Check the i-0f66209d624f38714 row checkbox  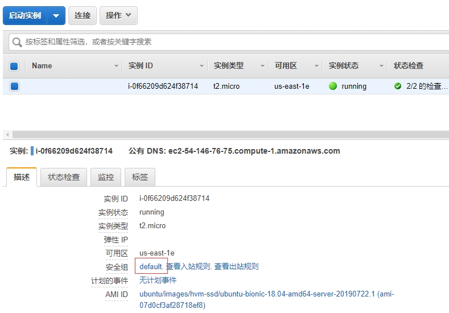(x=14, y=87)
